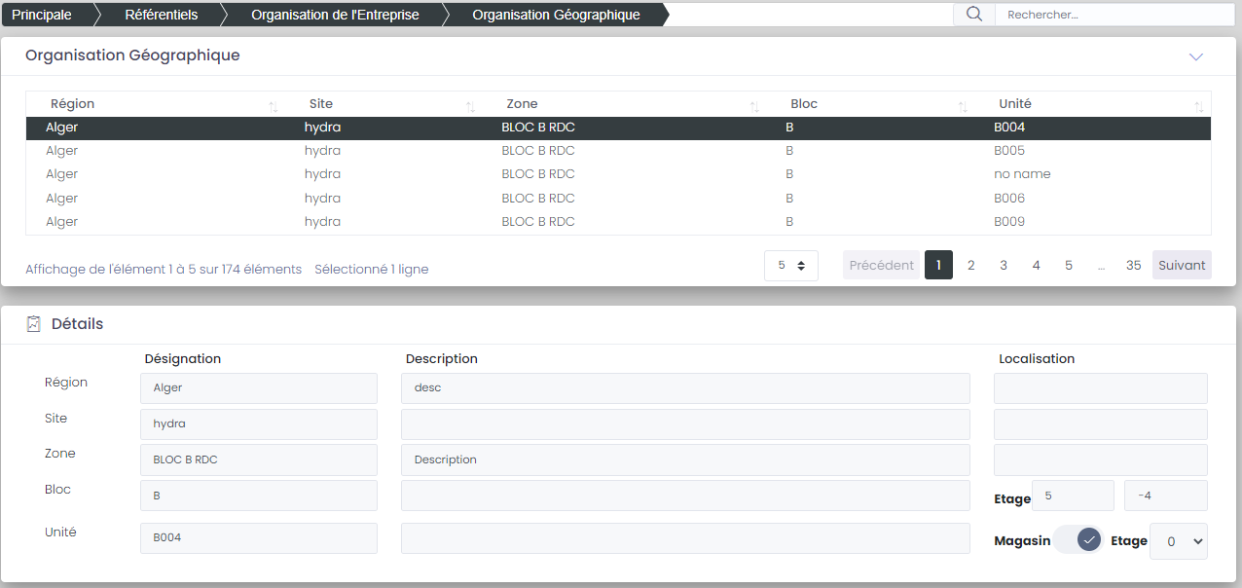Open Référentiels breadcrumb item

161,15
